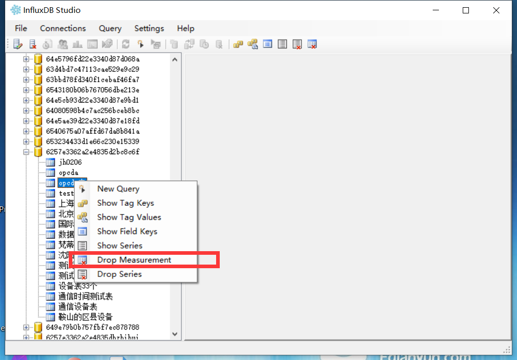Click the refresh arrows toolbar icon
The width and height of the screenshot is (517, 360).
click(126, 44)
